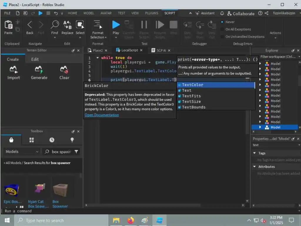Open the Terrain Editor Edit tab
Screen dimensions: 301x226
tap(35, 59)
